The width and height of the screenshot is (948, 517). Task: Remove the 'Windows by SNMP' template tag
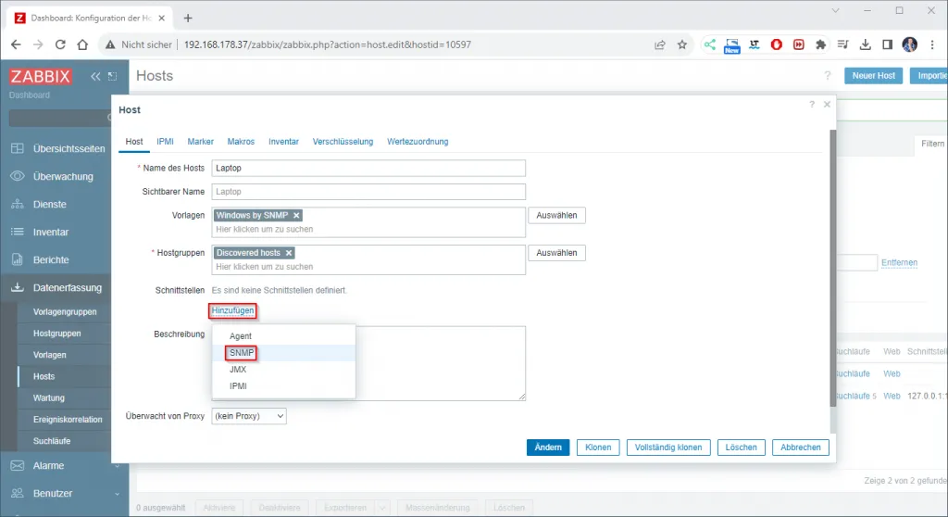pos(296,215)
